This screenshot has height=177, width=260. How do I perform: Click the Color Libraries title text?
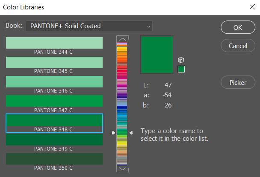tap(24, 7)
